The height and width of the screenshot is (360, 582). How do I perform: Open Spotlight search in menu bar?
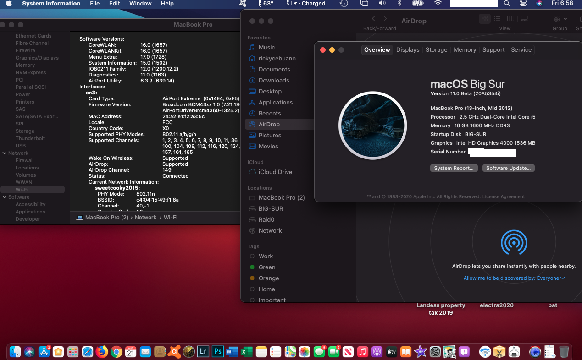pos(507,4)
